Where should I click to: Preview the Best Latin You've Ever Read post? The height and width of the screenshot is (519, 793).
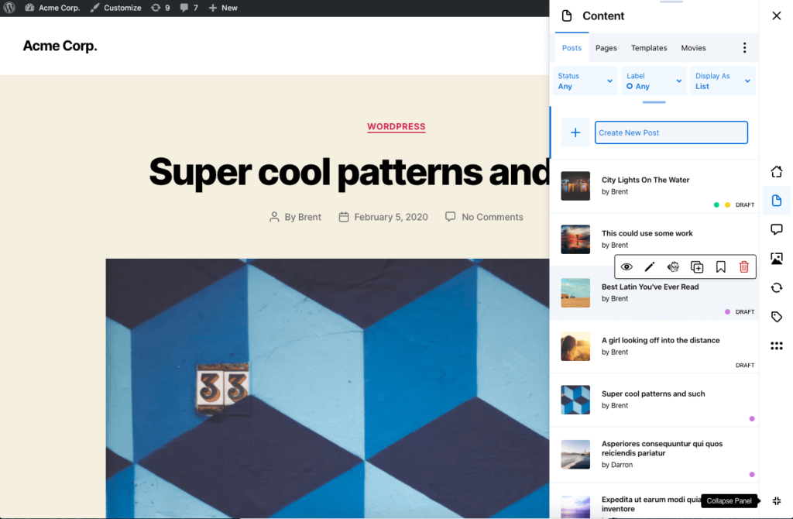(627, 266)
